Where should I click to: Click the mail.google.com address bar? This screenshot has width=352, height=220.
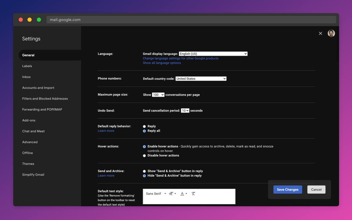pos(191,20)
